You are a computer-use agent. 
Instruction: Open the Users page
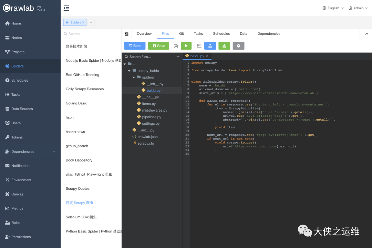(x=30, y=123)
